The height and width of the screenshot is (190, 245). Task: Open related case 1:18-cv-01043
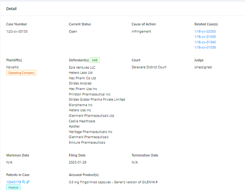pos(205,37)
